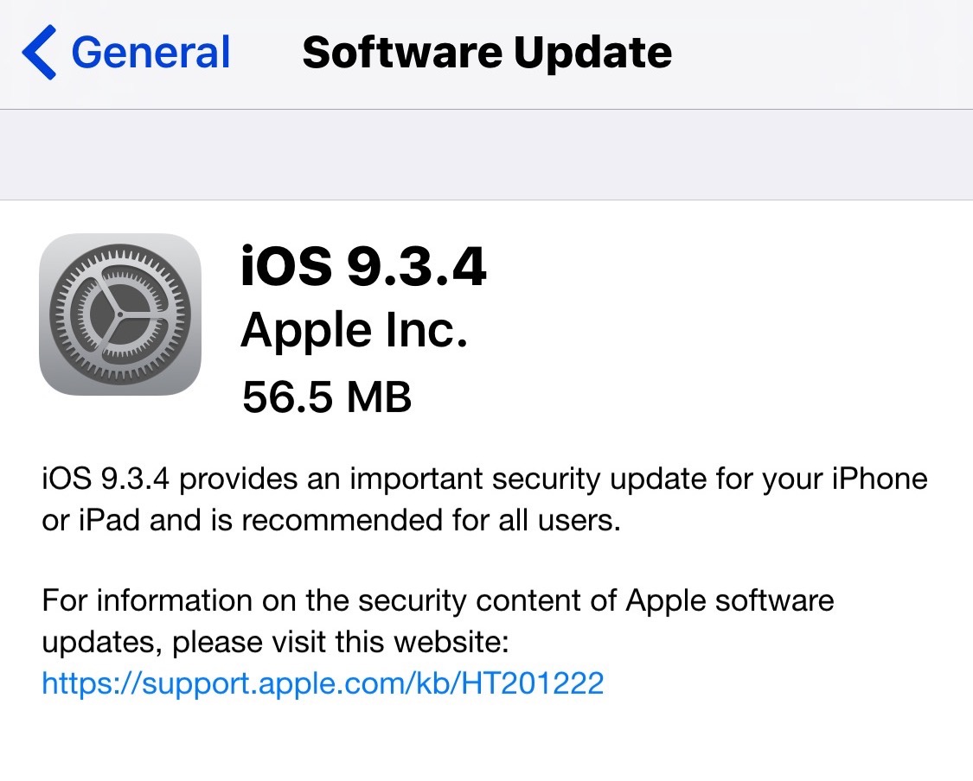Select the iOS 9.3.4 heading
This screenshot has width=973, height=781.
[x=363, y=268]
